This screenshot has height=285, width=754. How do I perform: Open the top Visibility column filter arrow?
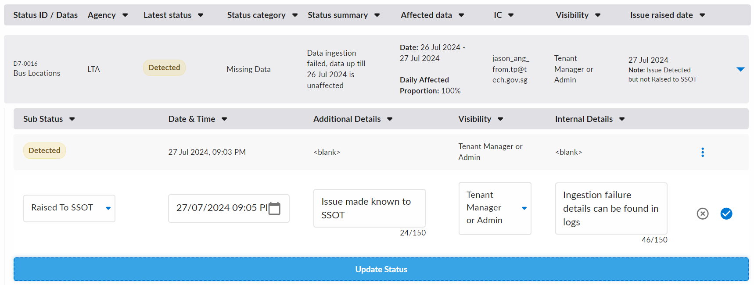(x=598, y=15)
